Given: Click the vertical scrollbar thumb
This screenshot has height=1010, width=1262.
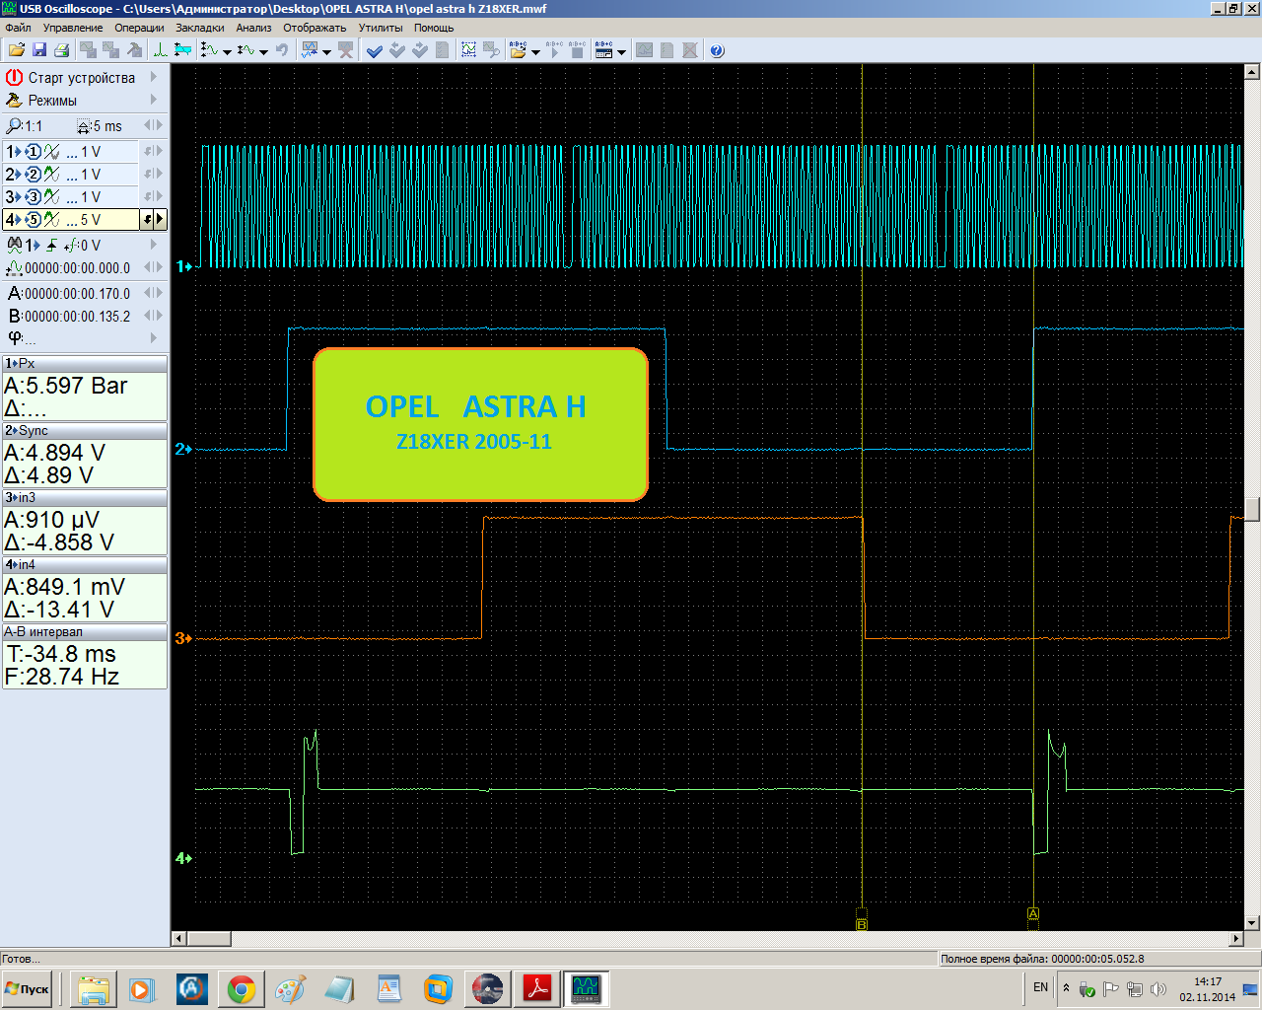Looking at the screenshot, I should click(x=1252, y=509).
